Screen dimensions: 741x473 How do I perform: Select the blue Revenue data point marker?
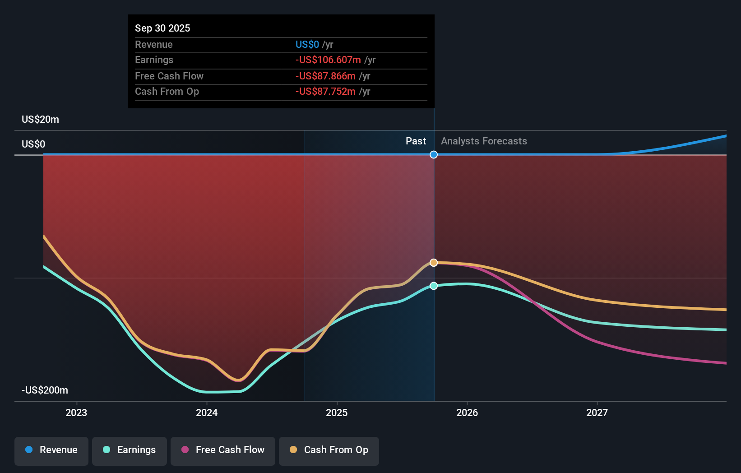tap(434, 155)
